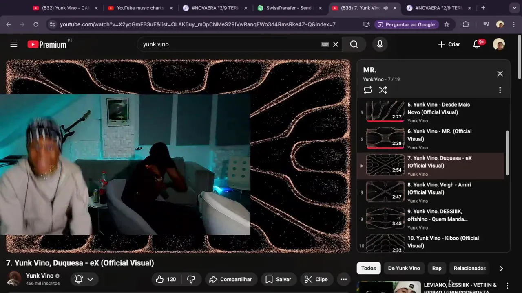Select current Duquesa - eX playlist item

point(431,166)
